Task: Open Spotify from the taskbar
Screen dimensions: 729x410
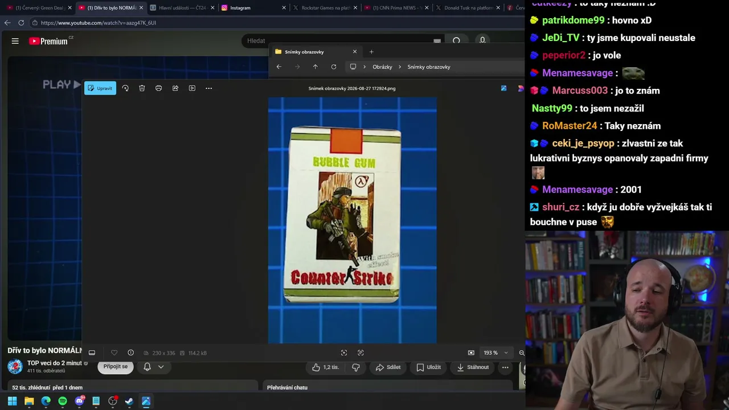Action: pos(63,401)
